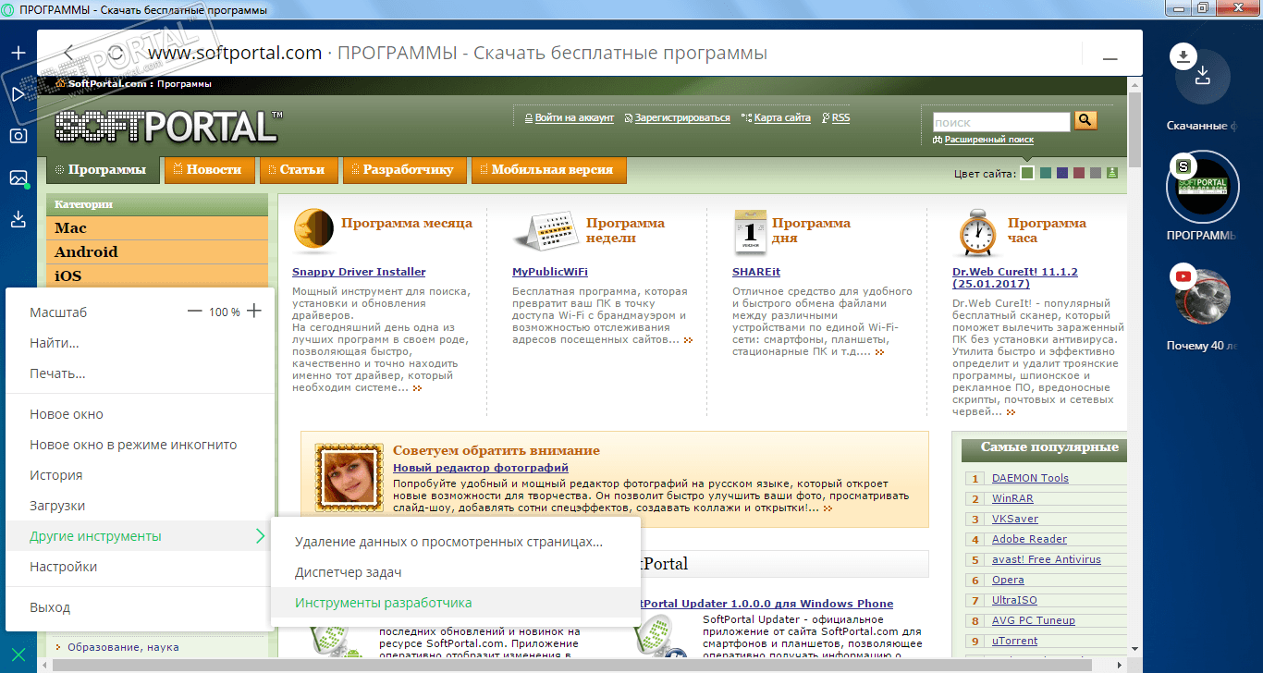Switch to the Статьи site tab
Image resolution: width=1263 pixels, height=673 pixels.
pos(298,170)
